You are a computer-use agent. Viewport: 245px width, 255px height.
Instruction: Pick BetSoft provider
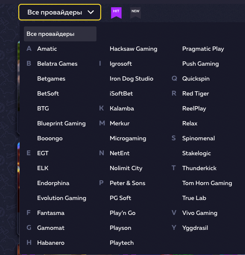48,93
